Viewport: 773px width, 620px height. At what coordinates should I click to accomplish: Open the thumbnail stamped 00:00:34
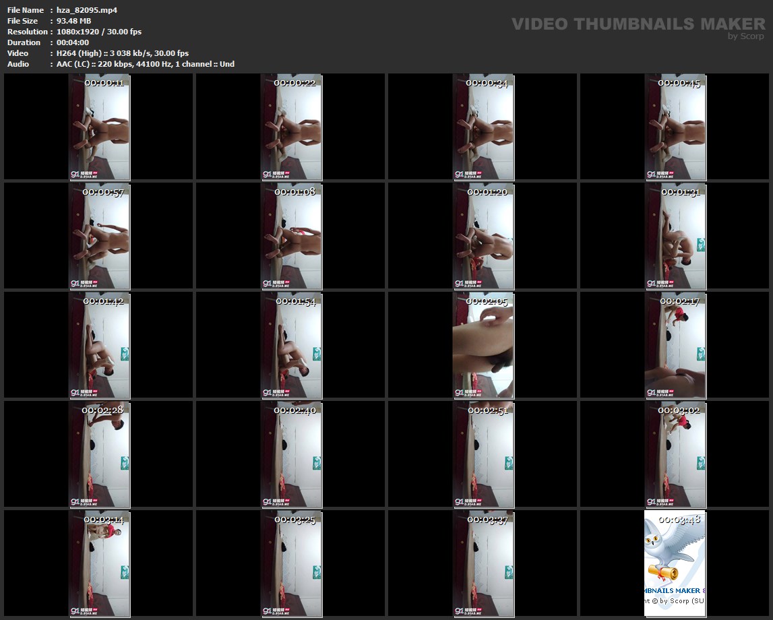[x=483, y=127]
